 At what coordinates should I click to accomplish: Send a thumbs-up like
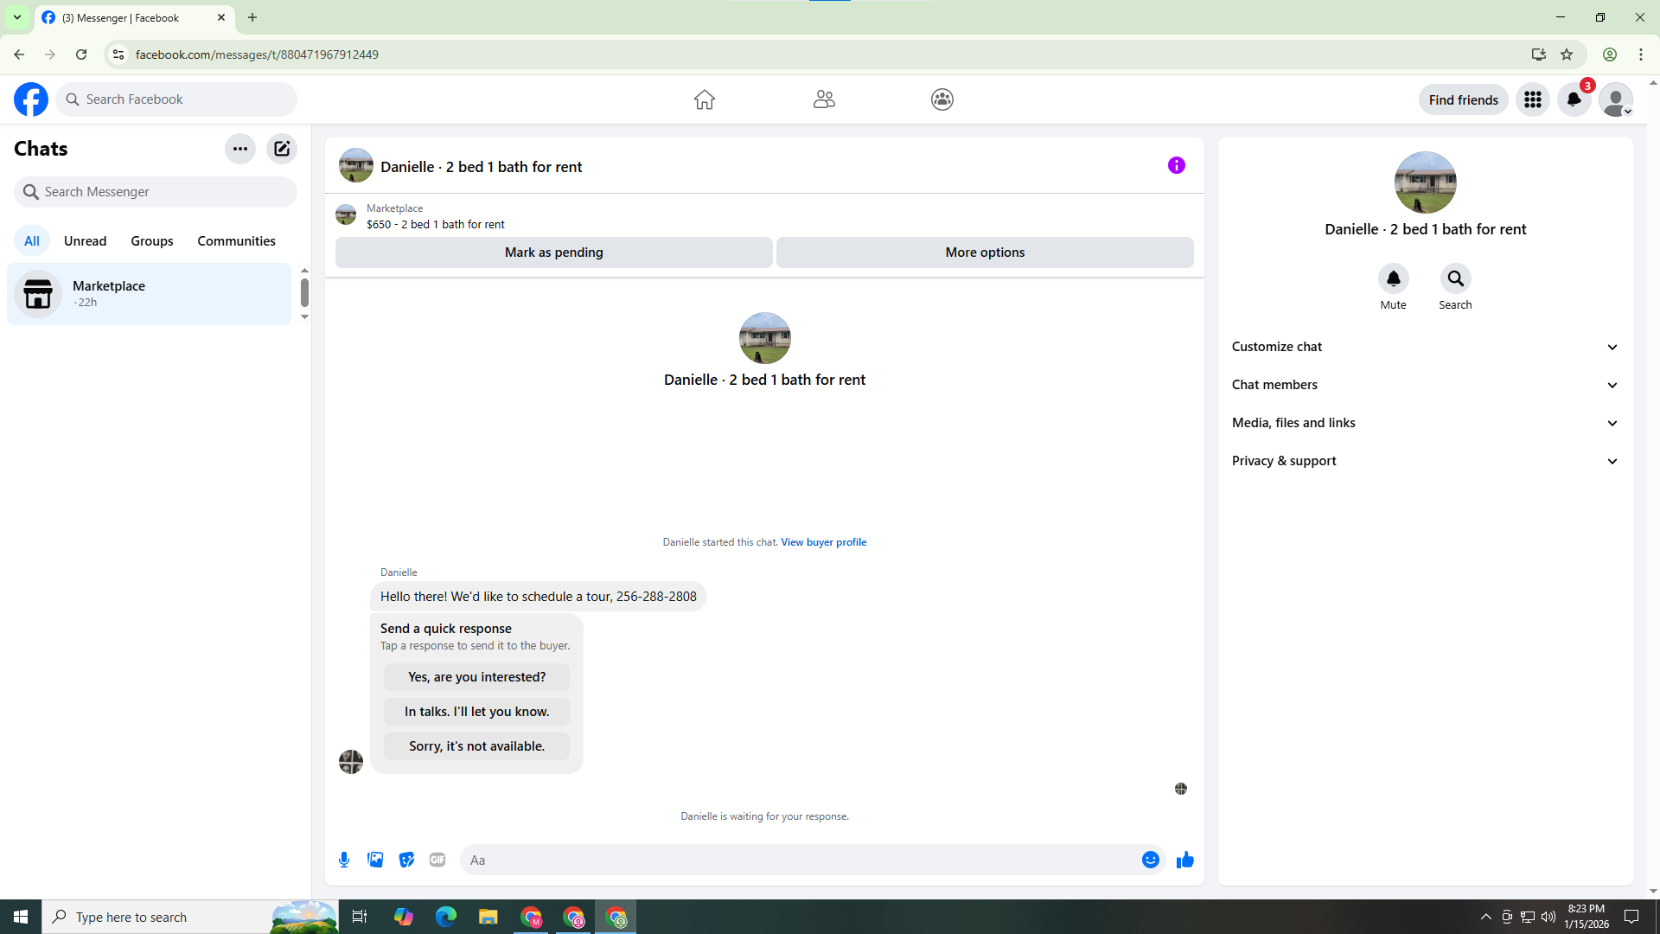click(x=1184, y=860)
